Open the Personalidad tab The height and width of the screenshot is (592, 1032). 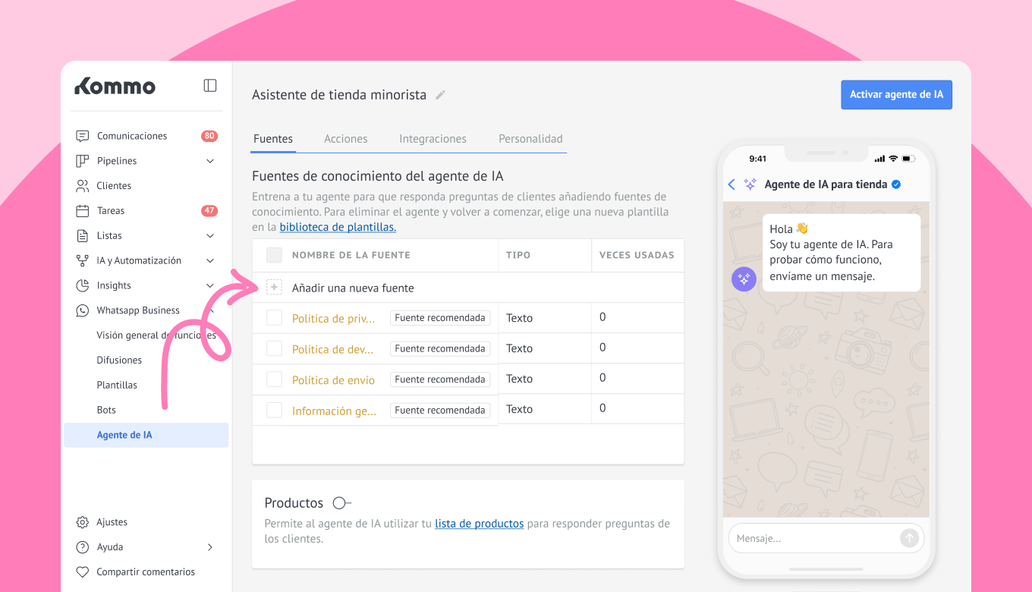coord(530,139)
